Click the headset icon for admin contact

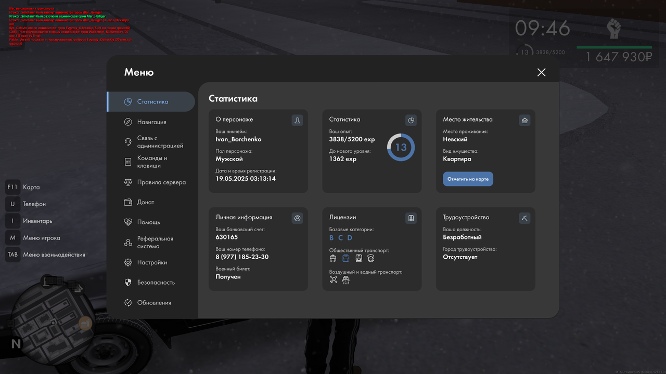[128, 142]
